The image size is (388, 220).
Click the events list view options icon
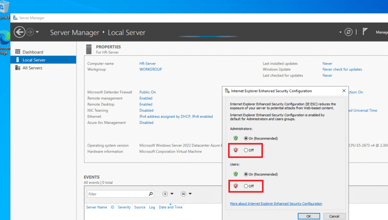coord(165,194)
